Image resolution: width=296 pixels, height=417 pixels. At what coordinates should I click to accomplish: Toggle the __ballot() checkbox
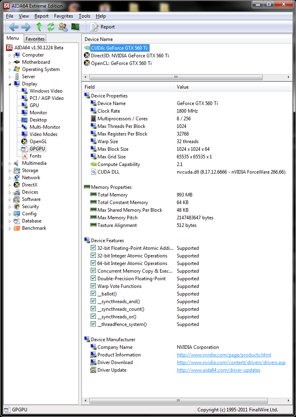(93, 294)
